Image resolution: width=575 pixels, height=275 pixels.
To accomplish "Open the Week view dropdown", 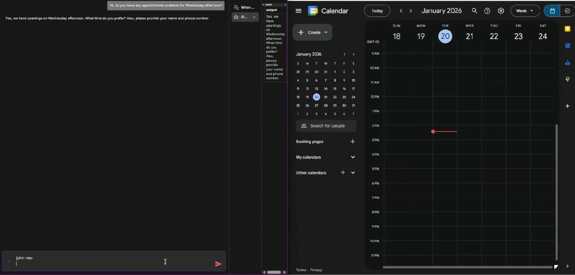I will point(525,11).
